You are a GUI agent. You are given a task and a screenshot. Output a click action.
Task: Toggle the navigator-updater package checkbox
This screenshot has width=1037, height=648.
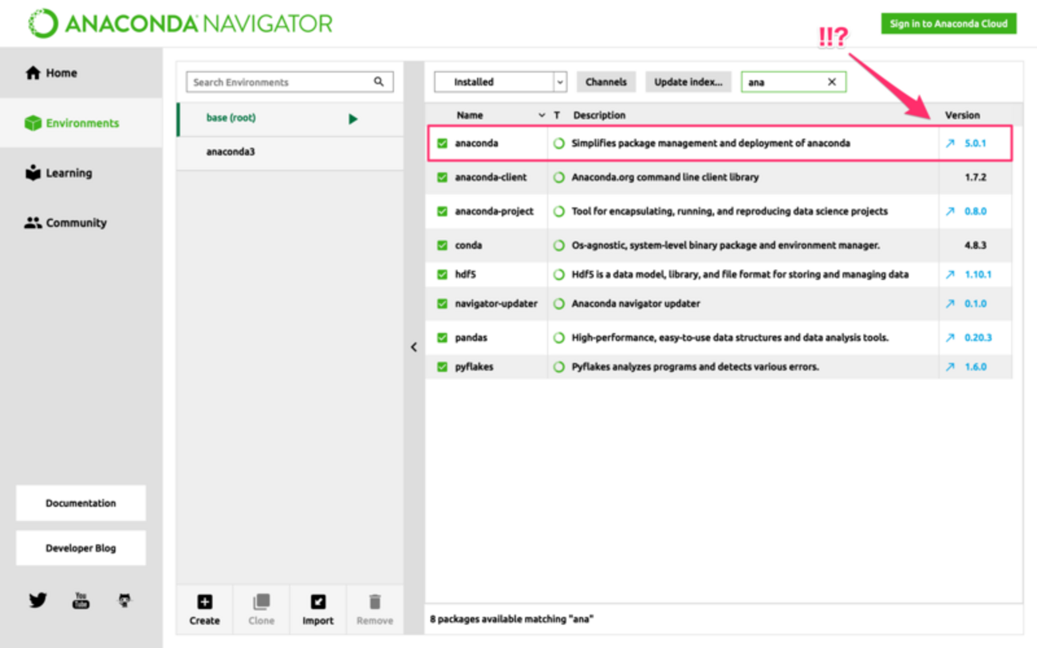click(442, 304)
